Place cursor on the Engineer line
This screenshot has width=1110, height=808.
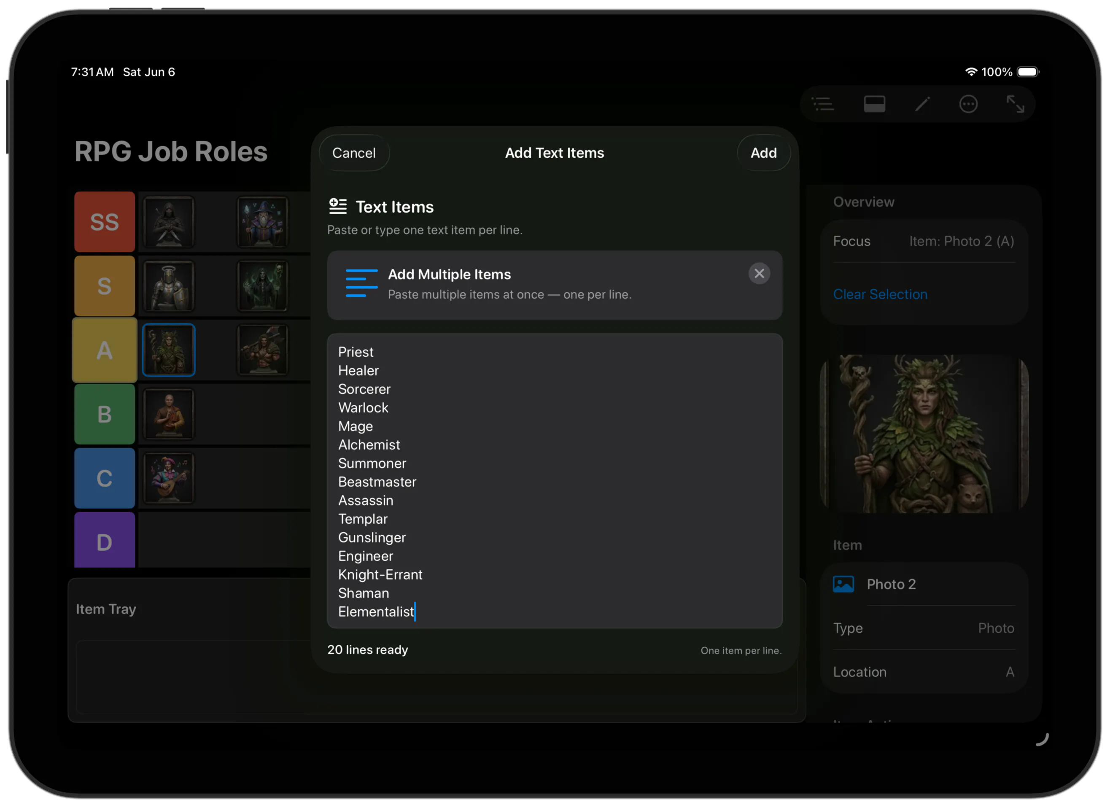click(366, 557)
